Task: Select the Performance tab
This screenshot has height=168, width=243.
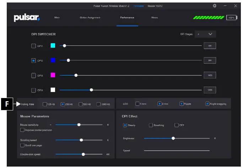Action: pyautogui.click(x=127, y=17)
